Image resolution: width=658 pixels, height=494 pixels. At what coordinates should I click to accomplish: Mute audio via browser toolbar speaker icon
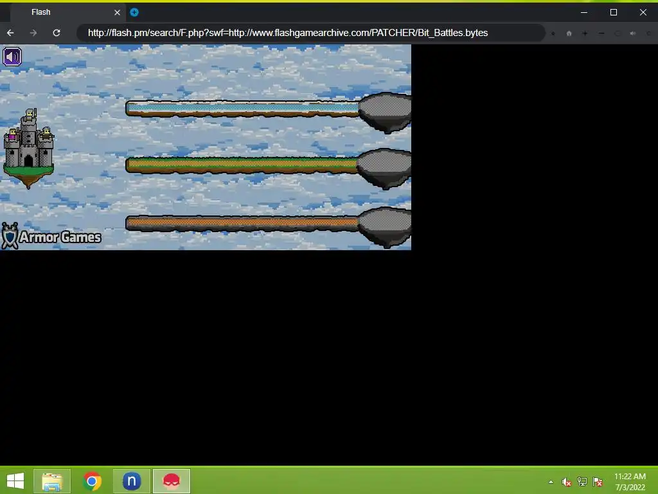[633, 33]
